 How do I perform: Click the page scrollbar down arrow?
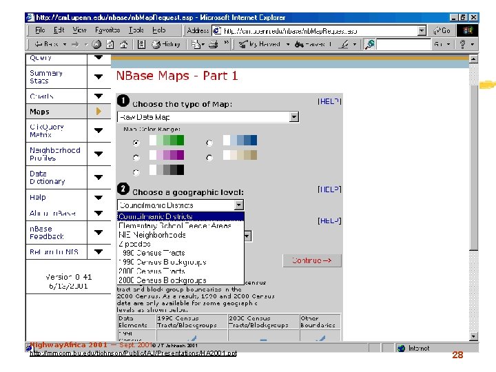tap(473, 337)
